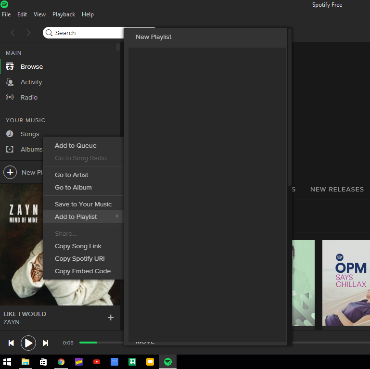The height and width of the screenshot is (369, 370).
Task: Click the New Playlist plus icon
Action: pyautogui.click(x=10, y=172)
